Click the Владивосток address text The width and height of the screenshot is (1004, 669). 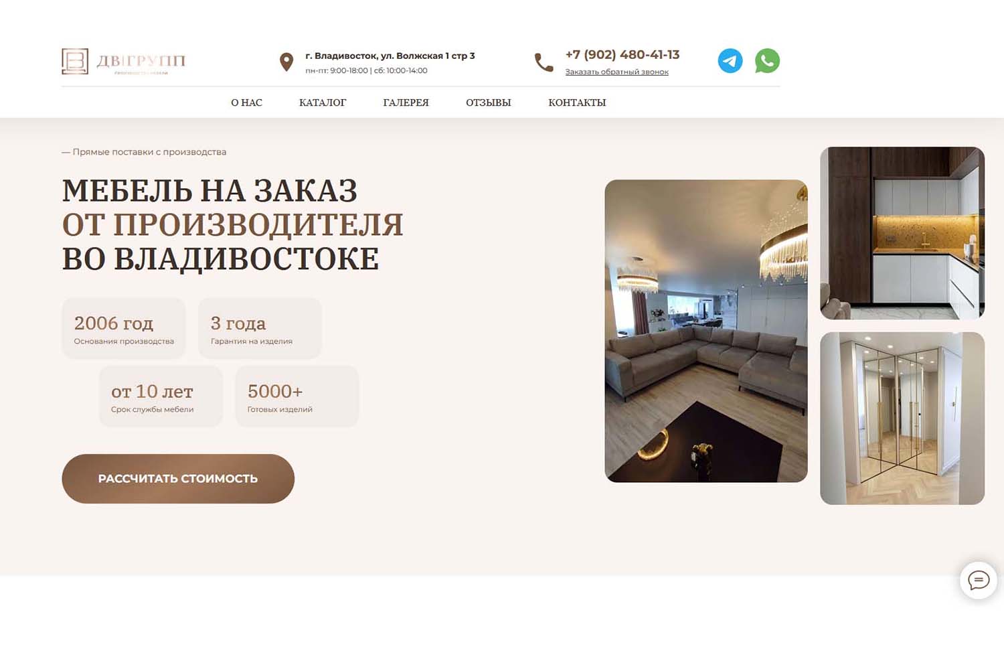(390, 56)
